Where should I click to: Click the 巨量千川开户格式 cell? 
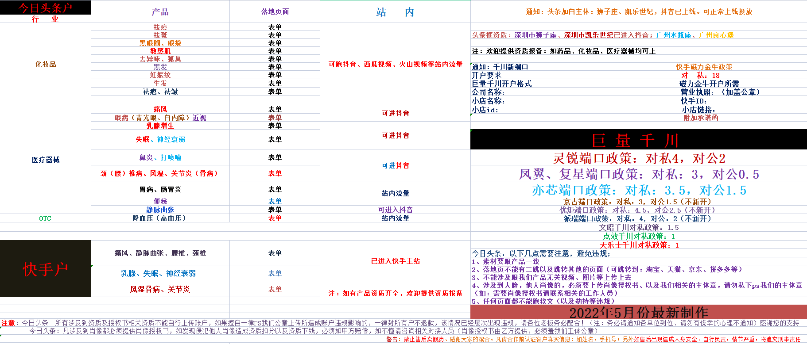pyautogui.click(x=501, y=84)
